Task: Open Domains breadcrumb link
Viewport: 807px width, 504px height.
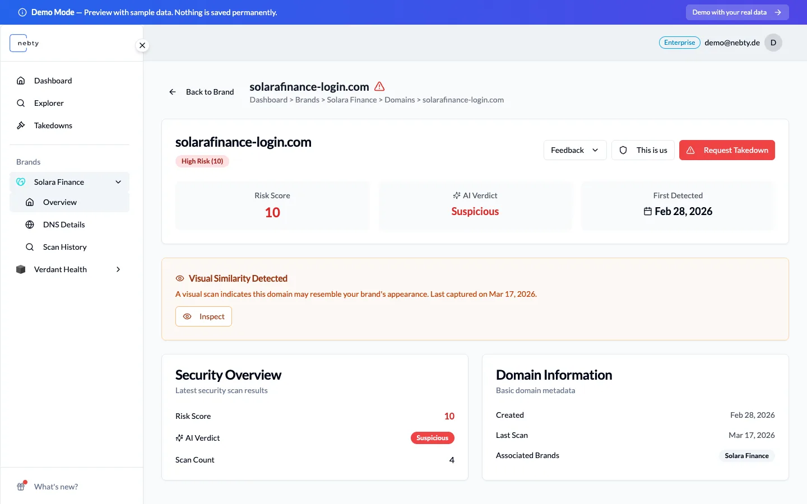Action: 400,100
